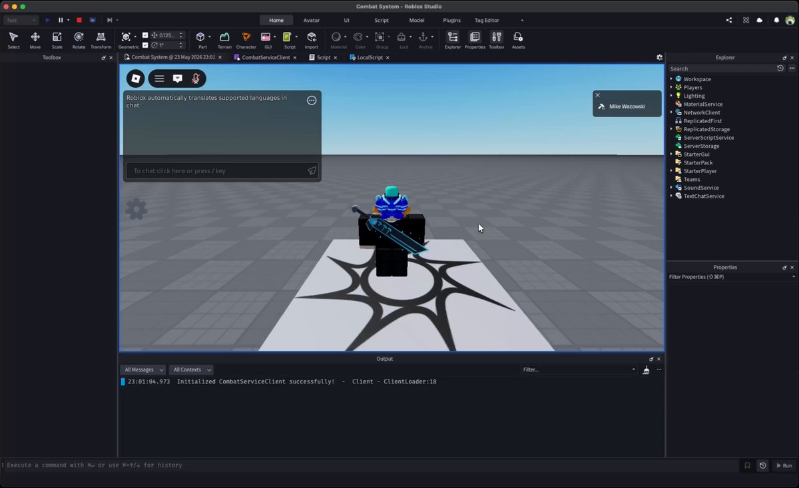Activate the Rotate tool
Screen dimensions: 799x488
pos(79,40)
